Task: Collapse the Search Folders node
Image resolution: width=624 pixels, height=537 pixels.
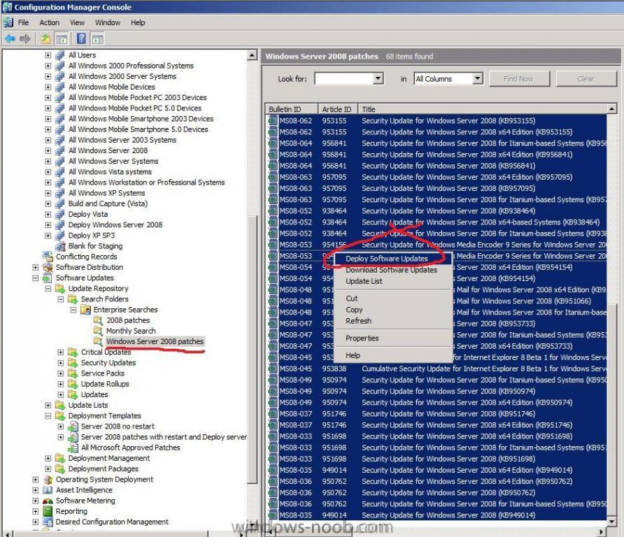Action: (x=61, y=299)
